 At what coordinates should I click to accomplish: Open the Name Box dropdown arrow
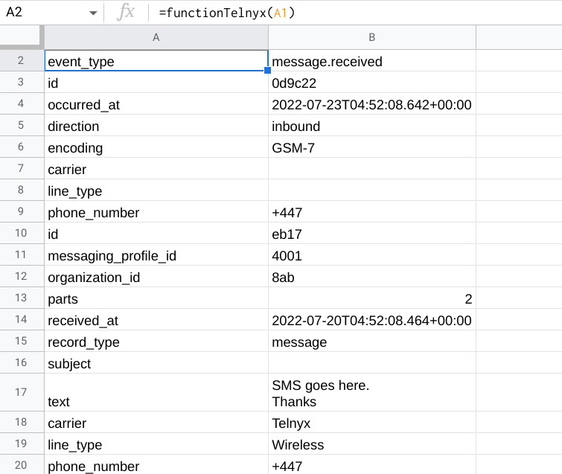click(92, 12)
